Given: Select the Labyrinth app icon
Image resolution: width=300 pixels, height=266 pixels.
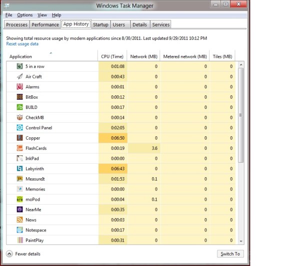Looking at the screenshot, I should (19, 169).
